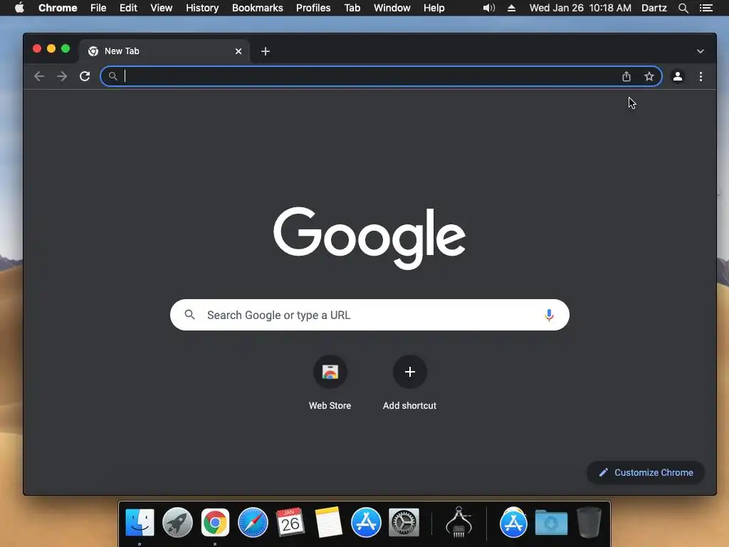The image size is (729, 547).
Task: Click the date and time display
Action: pyautogui.click(x=580, y=8)
